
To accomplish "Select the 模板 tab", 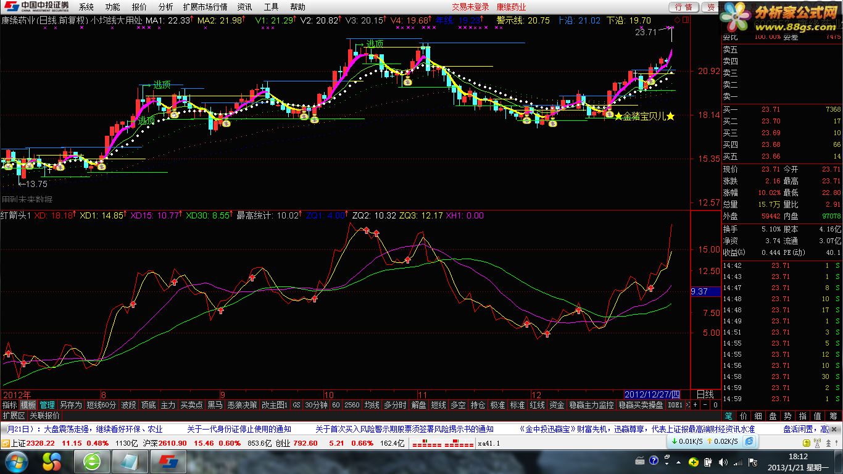I will pos(28,405).
